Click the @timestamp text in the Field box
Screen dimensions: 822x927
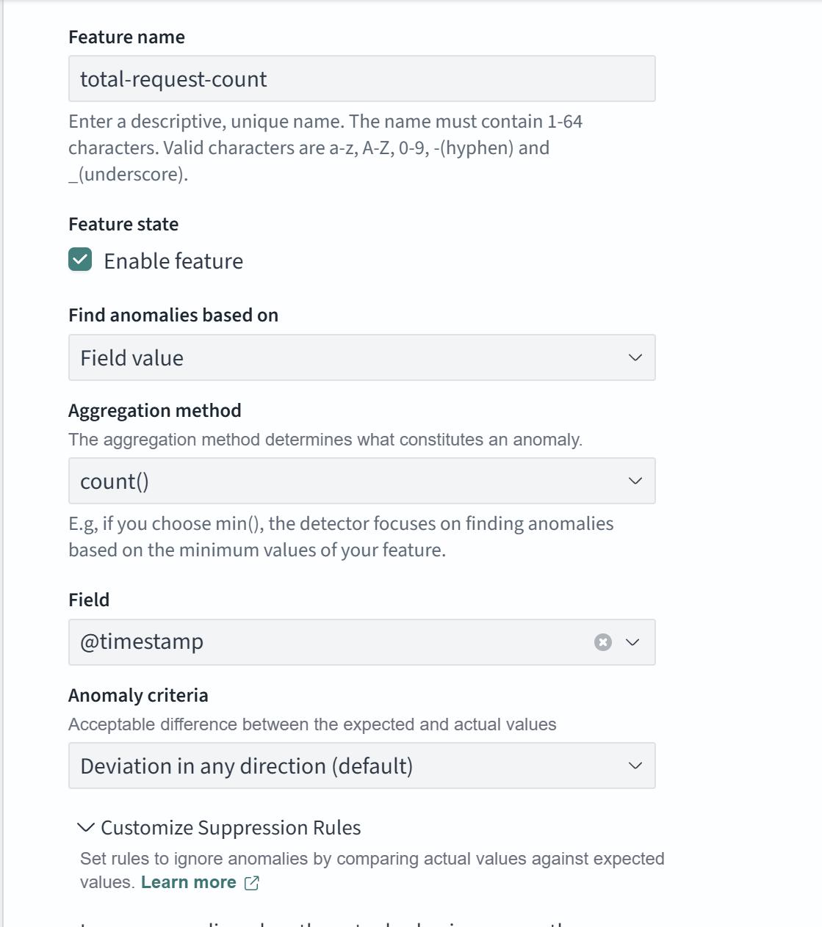142,641
